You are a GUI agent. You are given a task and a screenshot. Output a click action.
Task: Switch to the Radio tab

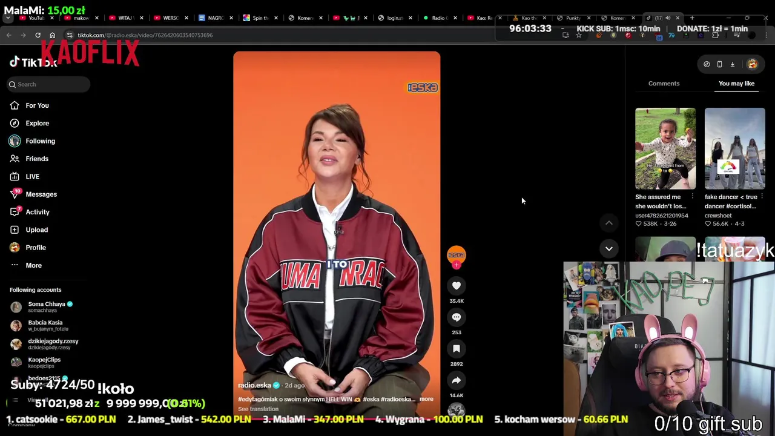(439, 18)
